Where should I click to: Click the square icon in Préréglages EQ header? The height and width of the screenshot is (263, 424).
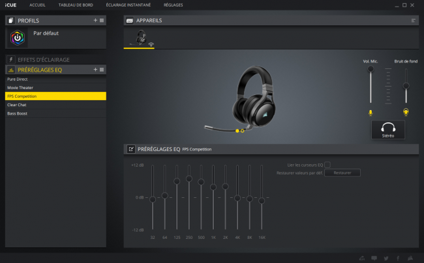point(102,70)
